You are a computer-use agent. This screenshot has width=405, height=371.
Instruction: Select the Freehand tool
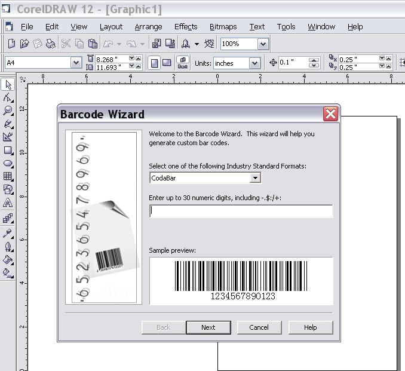pyautogui.click(x=8, y=124)
